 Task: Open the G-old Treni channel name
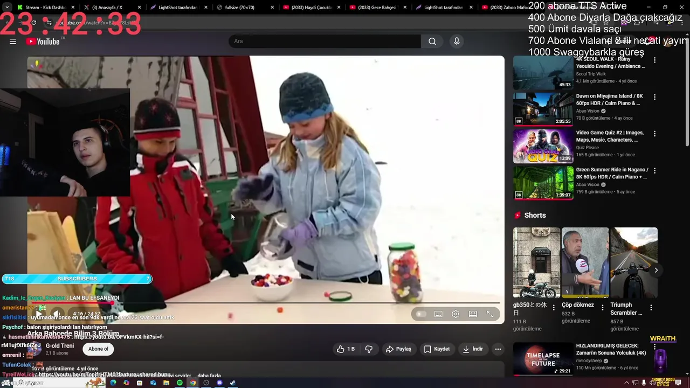click(60, 346)
